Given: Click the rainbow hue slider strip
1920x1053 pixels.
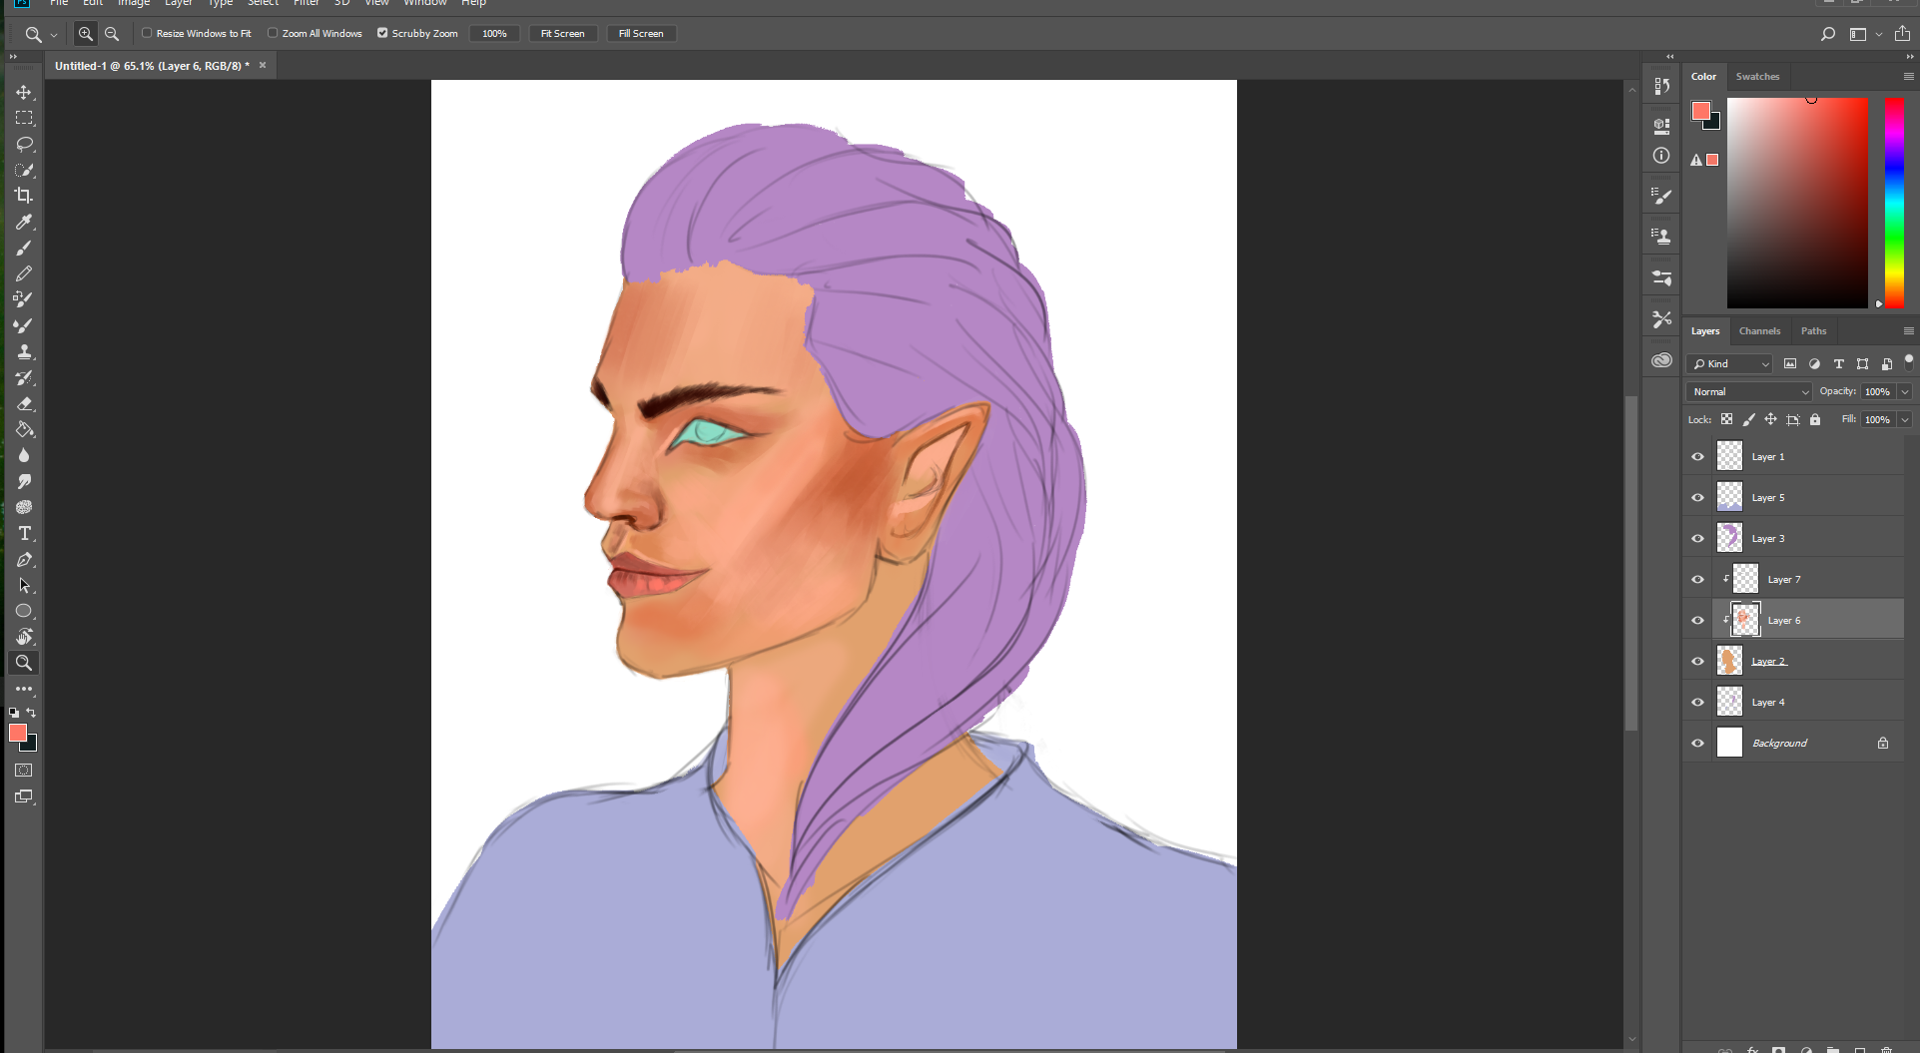Looking at the screenshot, I should click(1894, 203).
